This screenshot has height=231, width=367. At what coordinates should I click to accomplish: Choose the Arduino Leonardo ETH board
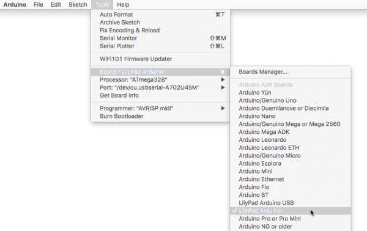coord(290,148)
